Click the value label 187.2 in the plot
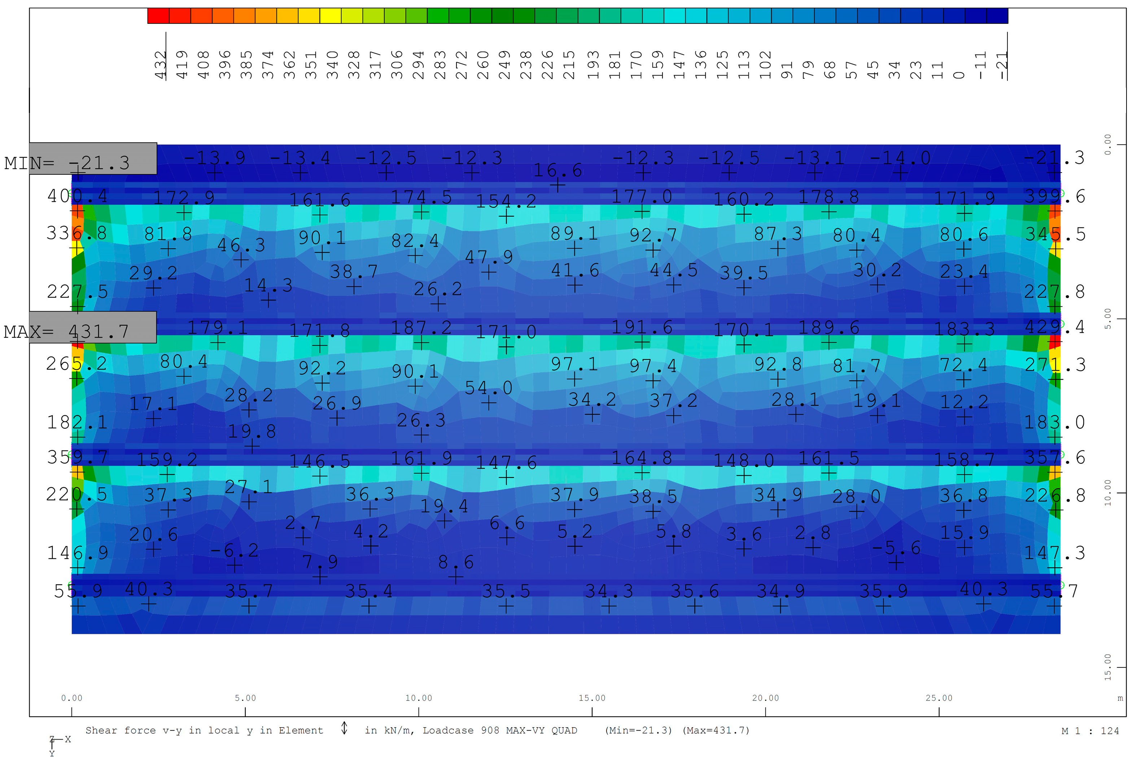Viewport: 1133px width, 763px height. 421,327
